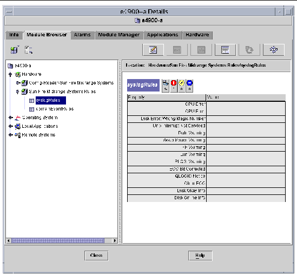Click the syslogRules heading label in right pane
Image resolution: width=297 pixels, height=274 pixels.
pyautogui.click(x=143, y=85)
